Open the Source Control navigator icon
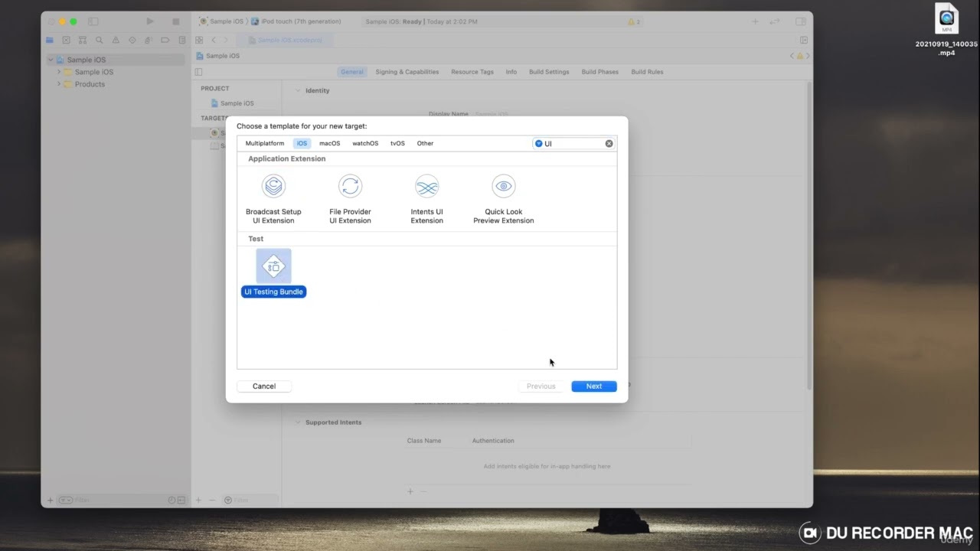The width and height of the screenshot is (980, 551). (66, 40)
